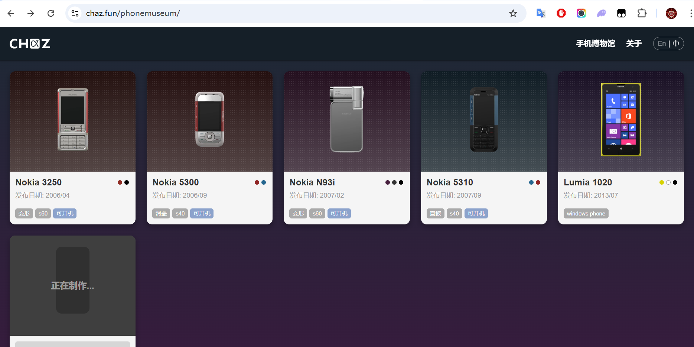Screen dimensions: 694x347
Task: Click the Nokia 3250 title
Action: click(x=39, y=182)
